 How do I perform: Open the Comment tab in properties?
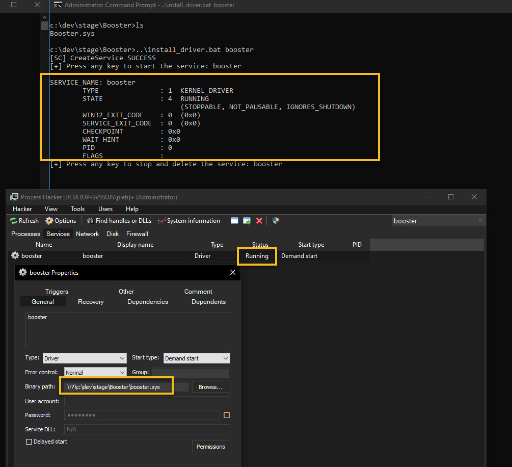(198, 292)
